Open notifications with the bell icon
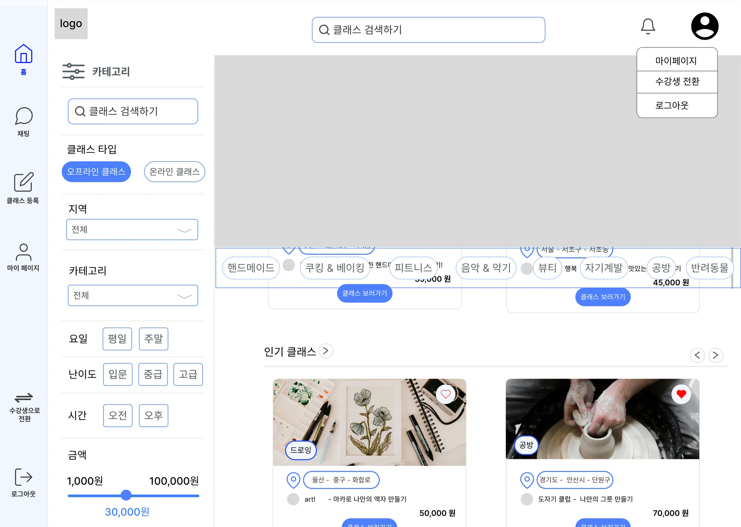This screenshot has height=527, width=741. [648, 26]
